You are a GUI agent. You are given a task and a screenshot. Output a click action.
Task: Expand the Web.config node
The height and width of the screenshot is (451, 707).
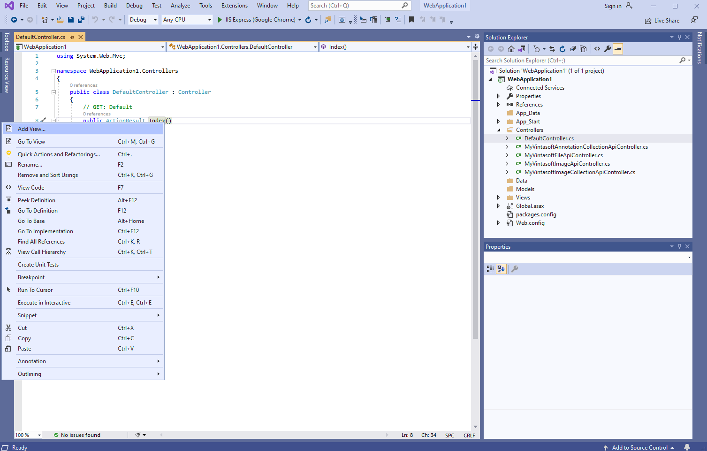click(x=498, y=223)
